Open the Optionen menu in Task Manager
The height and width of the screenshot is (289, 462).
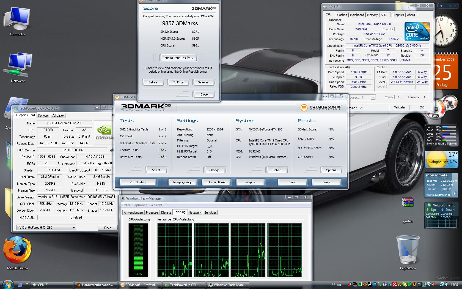point(140,205)
